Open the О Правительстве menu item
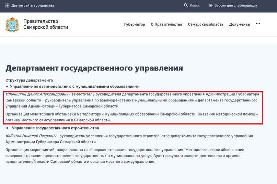Screen dimensions: 277x184 coord(166,24)
